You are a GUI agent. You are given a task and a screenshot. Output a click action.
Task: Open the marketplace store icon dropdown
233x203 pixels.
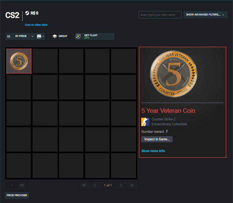tap(40, 36)
